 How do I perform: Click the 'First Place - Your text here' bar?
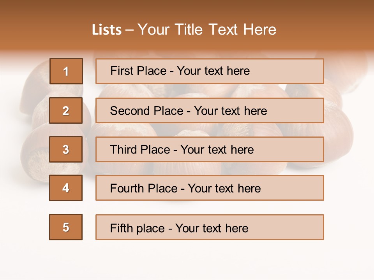(210, 71)
